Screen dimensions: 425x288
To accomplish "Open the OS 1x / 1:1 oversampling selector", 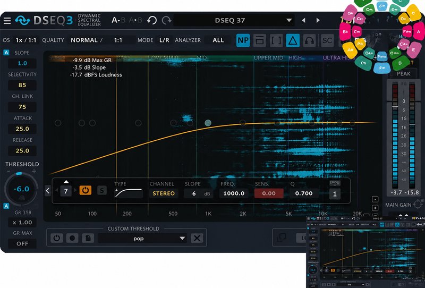I will coord(25,40).
